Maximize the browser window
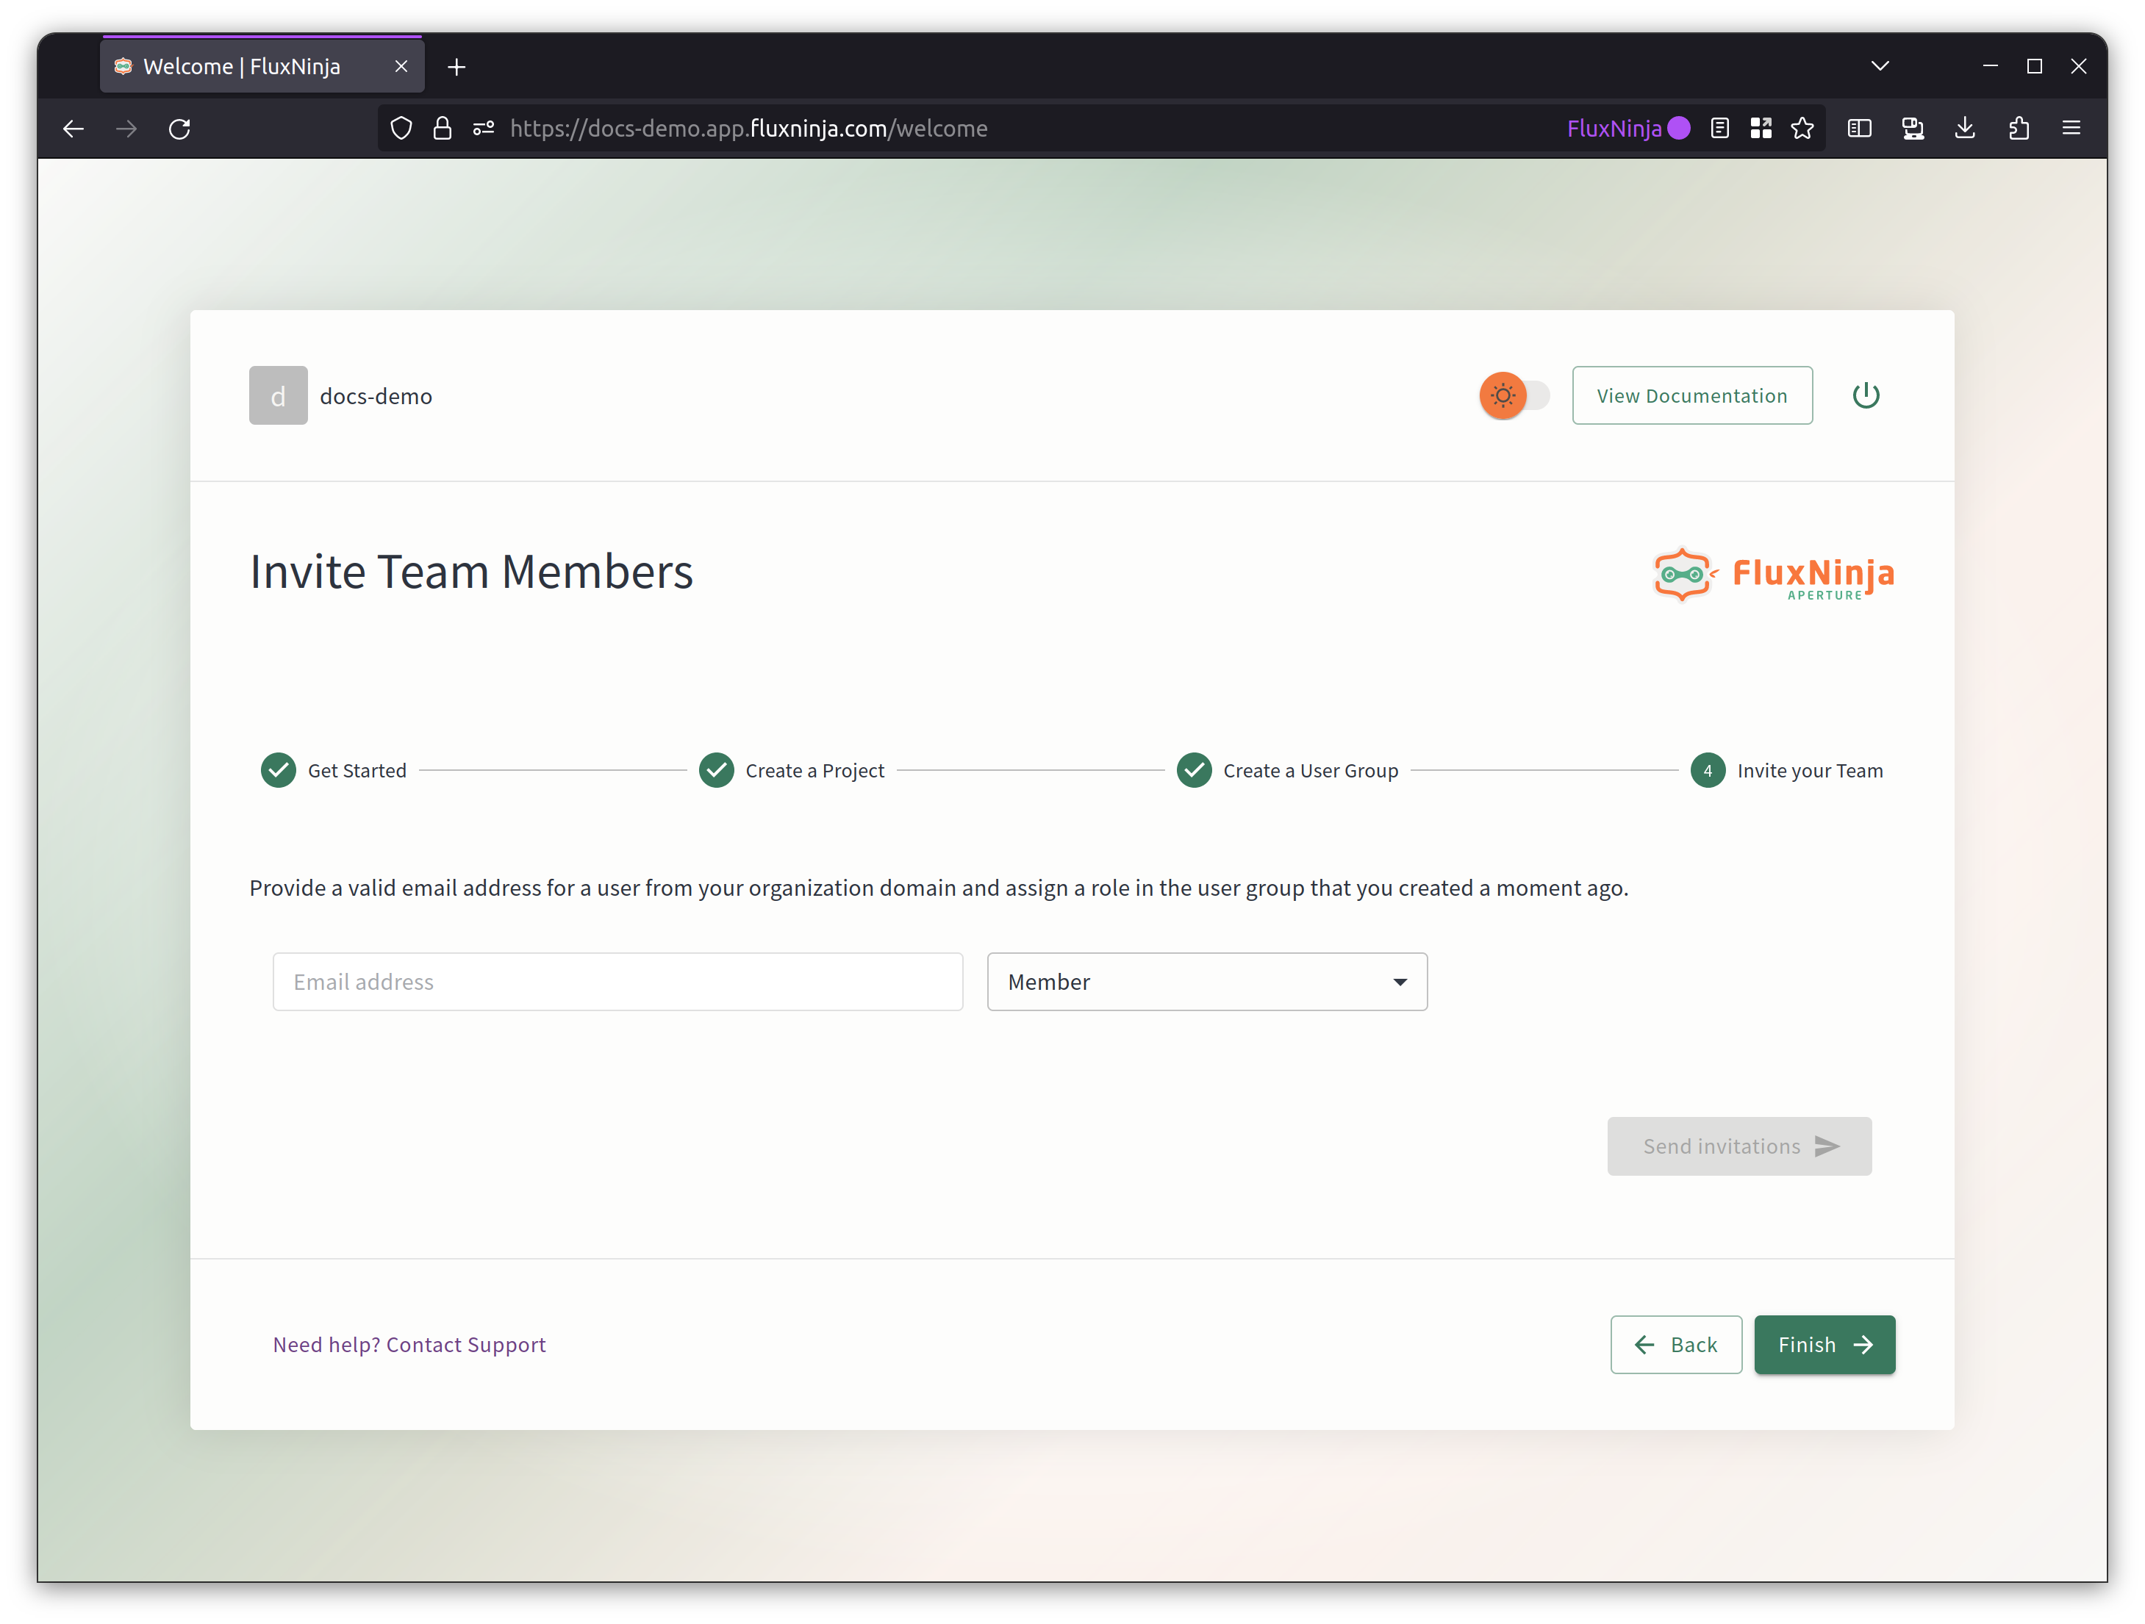The image size is (2145, 1624). pos(2035,66)
